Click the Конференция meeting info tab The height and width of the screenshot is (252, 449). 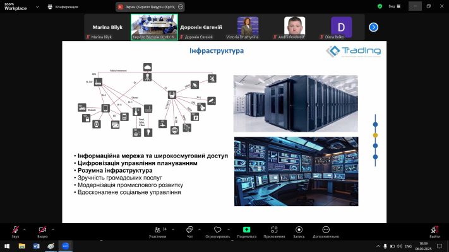(x=63, y=7)
